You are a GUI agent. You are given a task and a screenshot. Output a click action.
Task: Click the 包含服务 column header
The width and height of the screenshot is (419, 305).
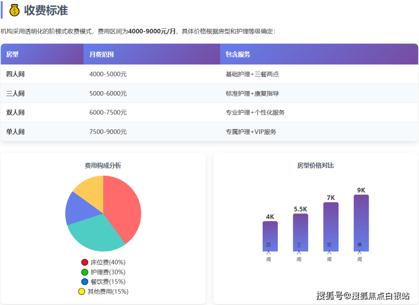tap(238, 54)
